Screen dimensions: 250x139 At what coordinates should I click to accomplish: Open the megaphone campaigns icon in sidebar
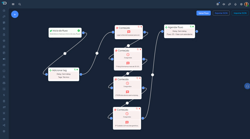pyautogui.click(x=4, y=59)
